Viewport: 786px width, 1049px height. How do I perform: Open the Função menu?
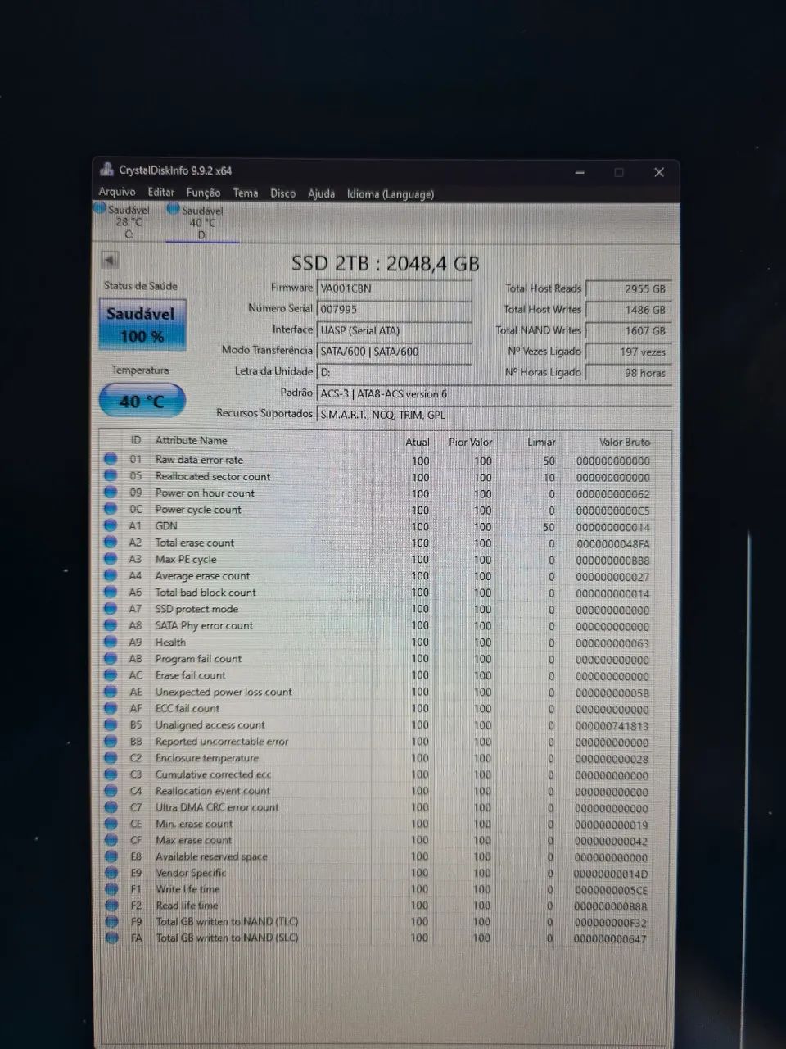pyautogui.click(x=203, y=193)
